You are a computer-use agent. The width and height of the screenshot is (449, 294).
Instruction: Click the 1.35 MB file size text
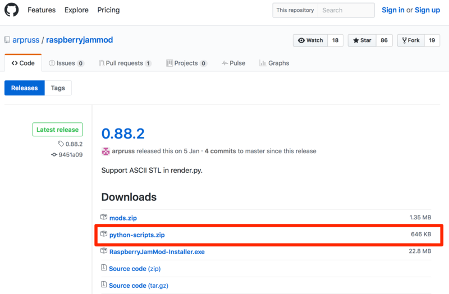coord(420,217)
